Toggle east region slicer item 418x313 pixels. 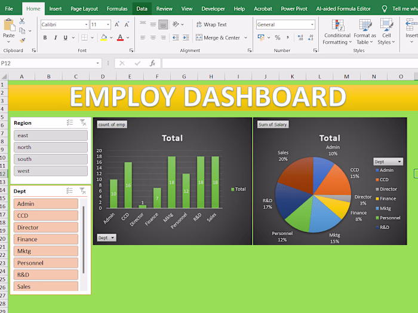coord(51,135)
